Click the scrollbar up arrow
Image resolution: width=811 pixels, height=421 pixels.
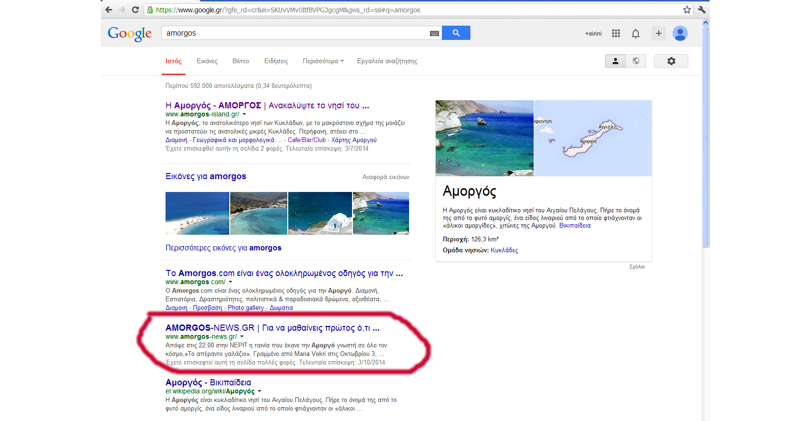[x=706, y=22]
